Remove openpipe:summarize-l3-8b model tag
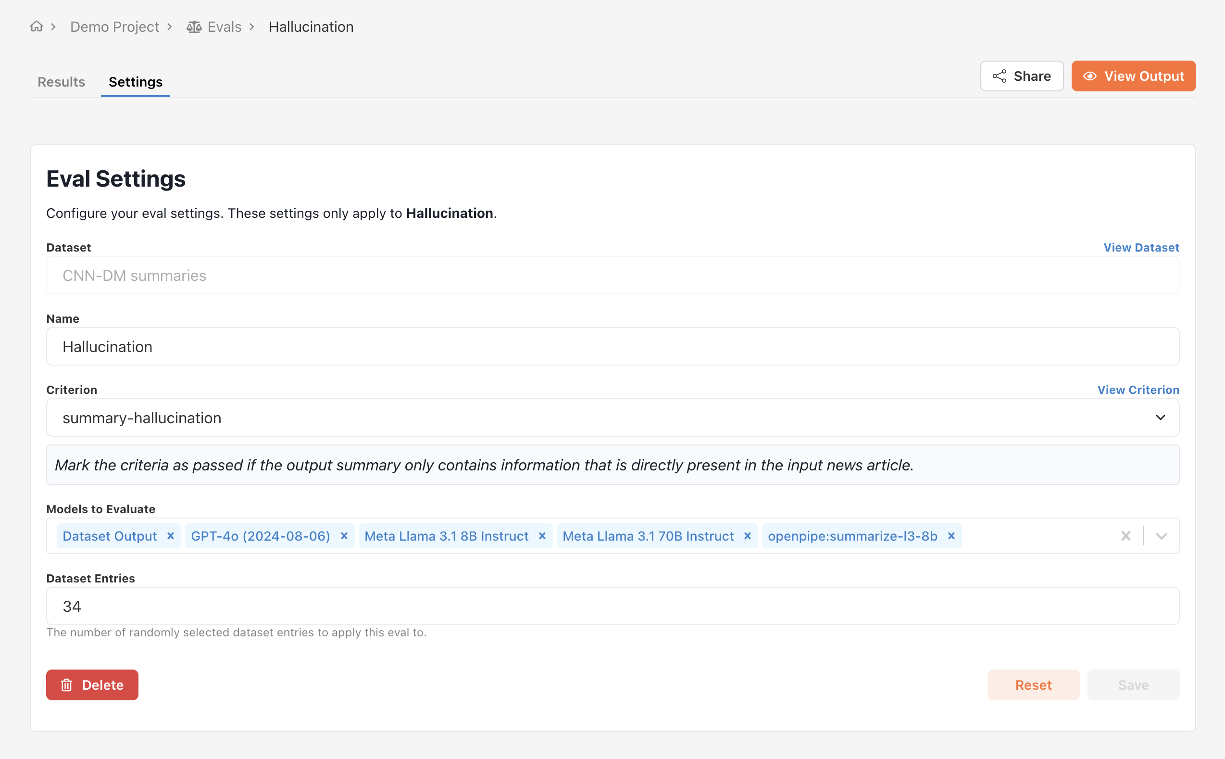This screenshot has width=1225, height=759. (951, 536)
